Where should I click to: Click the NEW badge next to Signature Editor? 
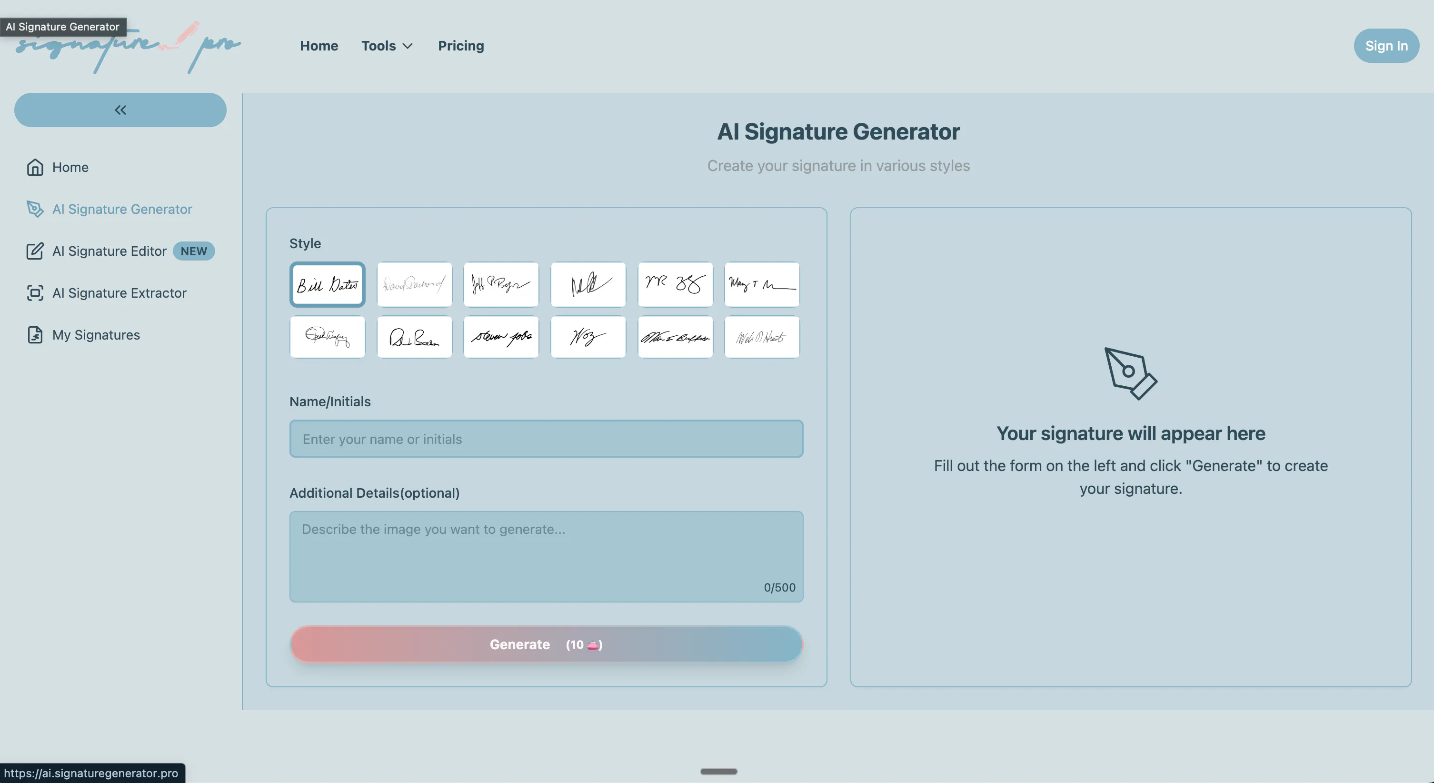pos(194,251)
